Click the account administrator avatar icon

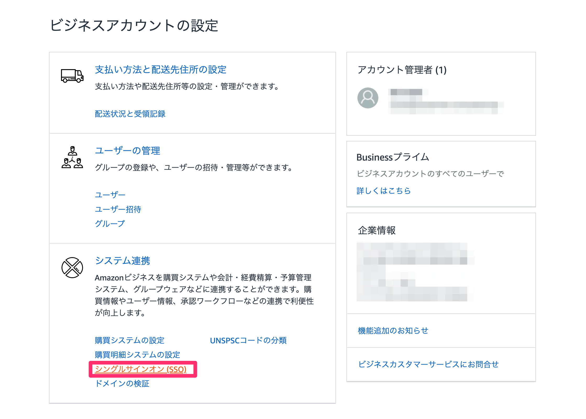(368, 98)
